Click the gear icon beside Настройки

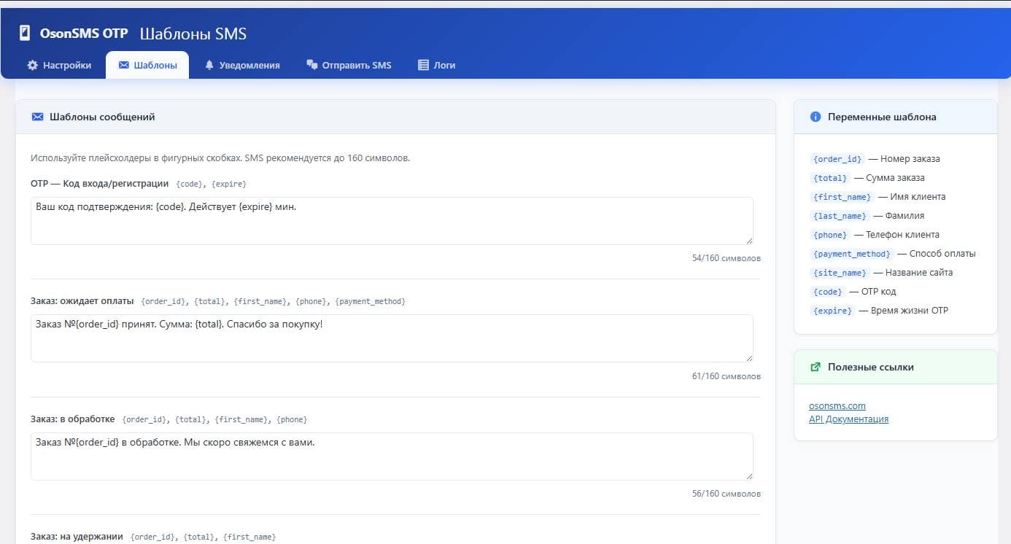click(x=32, y=65)
